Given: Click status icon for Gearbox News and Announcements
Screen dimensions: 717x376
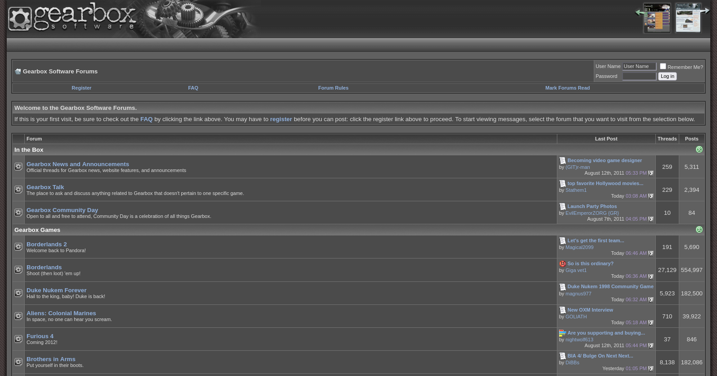Looking at the screenshot, I should click(18, 167).
